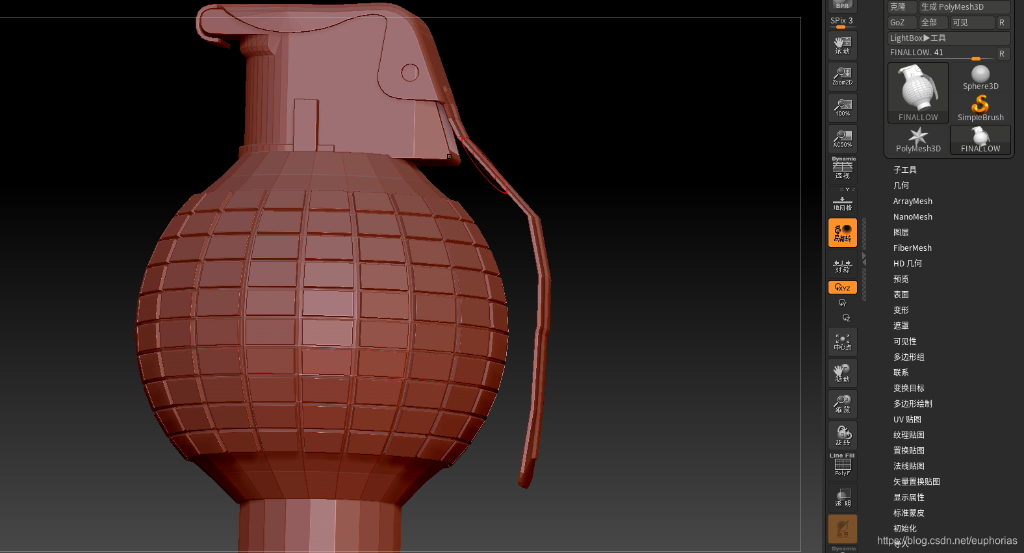This screenshot has width=1024, height=553.
Task: Click the AC50% antialiased half-size icon
Action: (x=843, y=139)
